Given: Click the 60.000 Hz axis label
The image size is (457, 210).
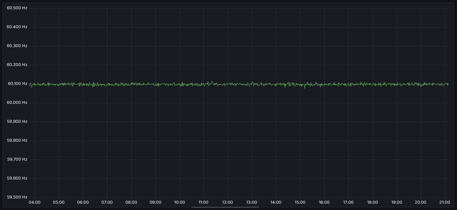Looking at the screenshot, I should pyautogui.click(x=17, y=102).
